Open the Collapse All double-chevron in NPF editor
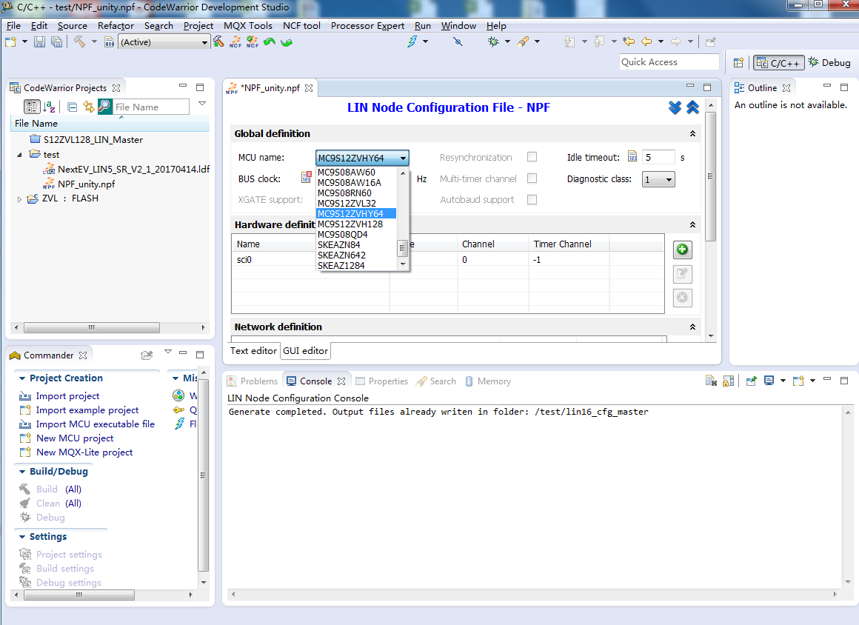 coord(692,107)
